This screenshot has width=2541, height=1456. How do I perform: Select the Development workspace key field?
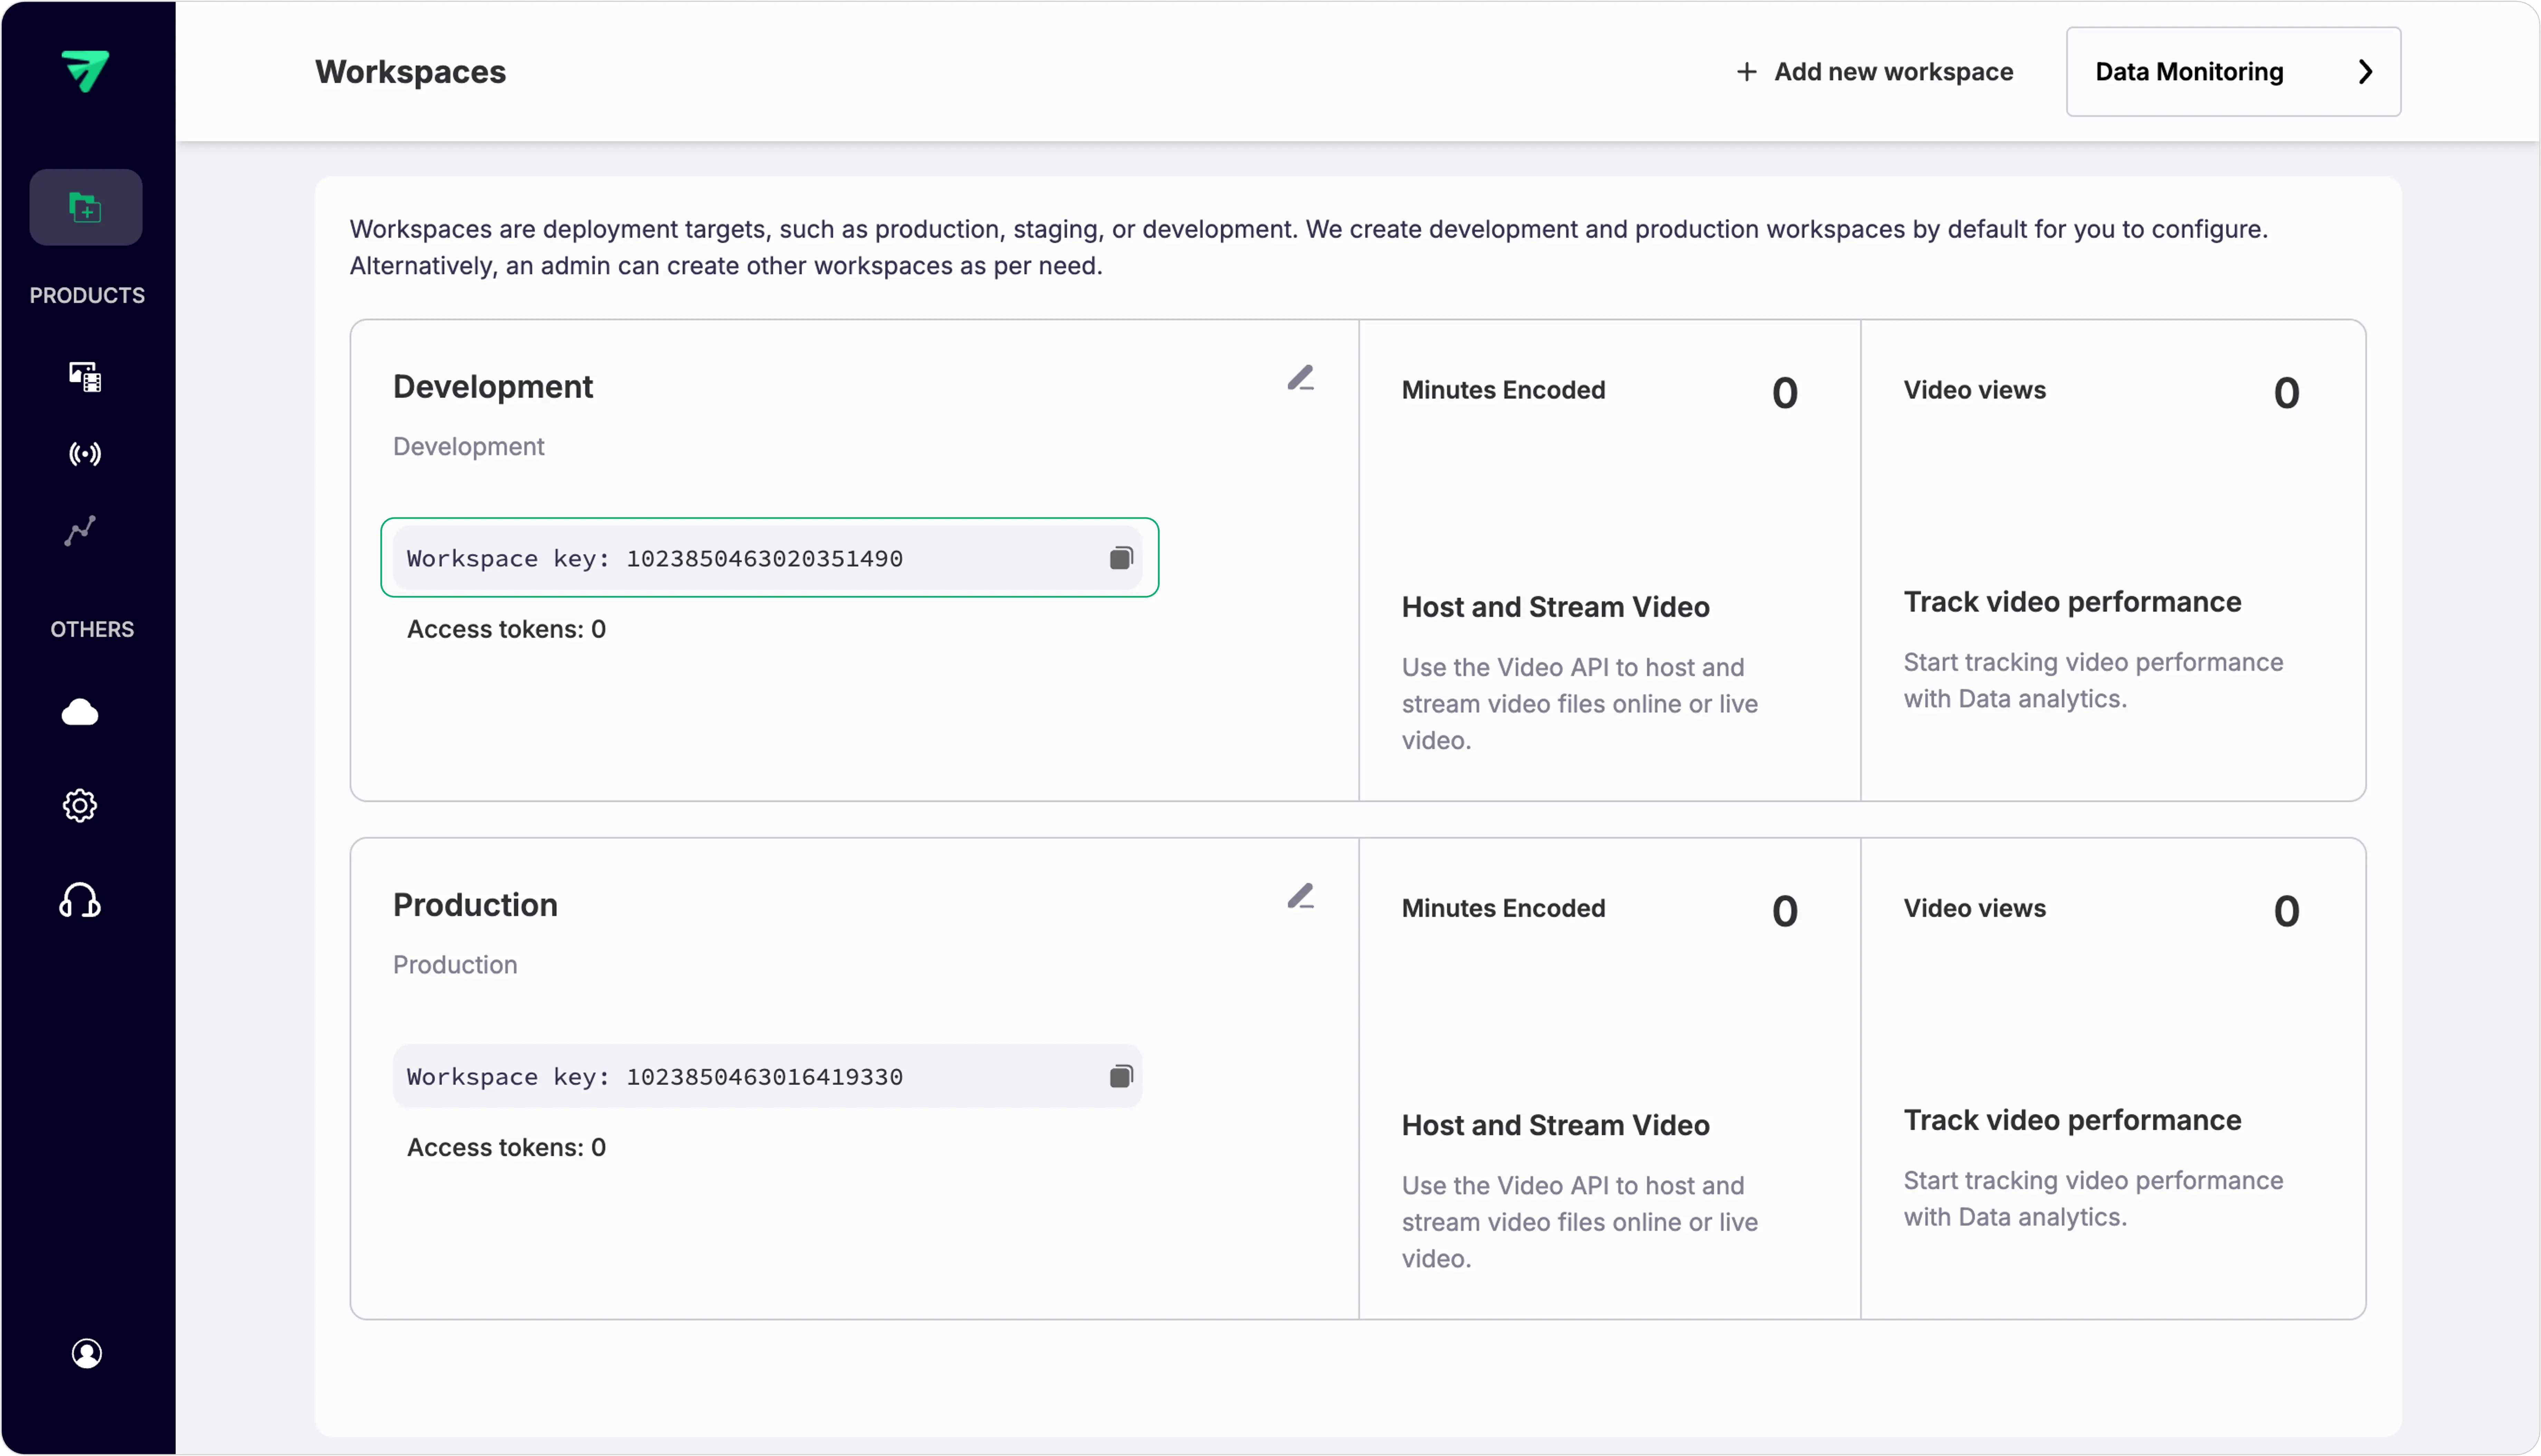click(x=767, y=558)
